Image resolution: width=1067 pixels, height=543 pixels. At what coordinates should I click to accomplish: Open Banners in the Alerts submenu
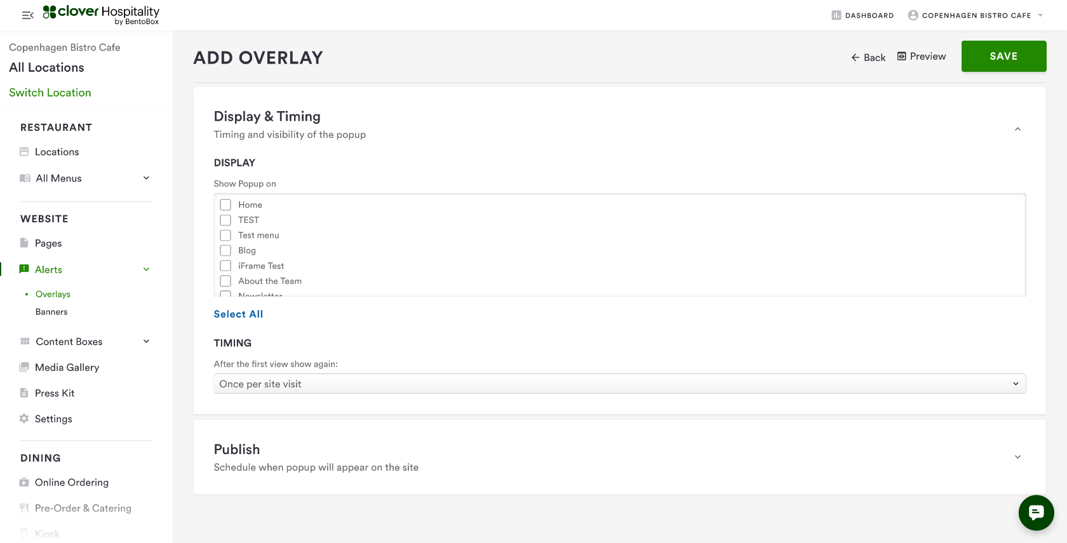coord(51,312)
